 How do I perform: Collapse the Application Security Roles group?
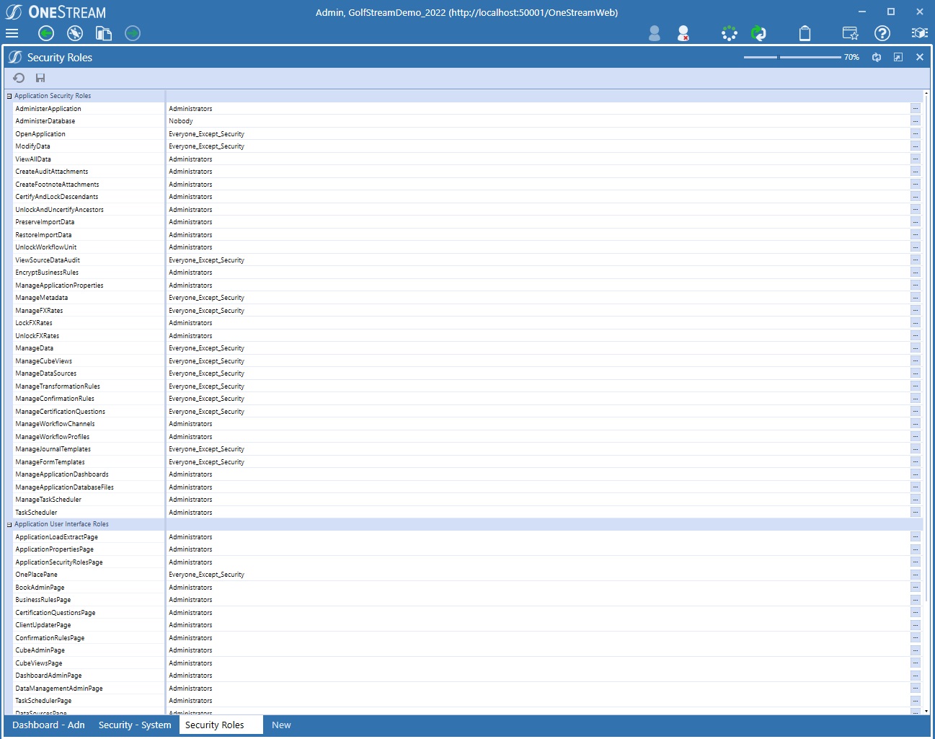tap(9, 96)
